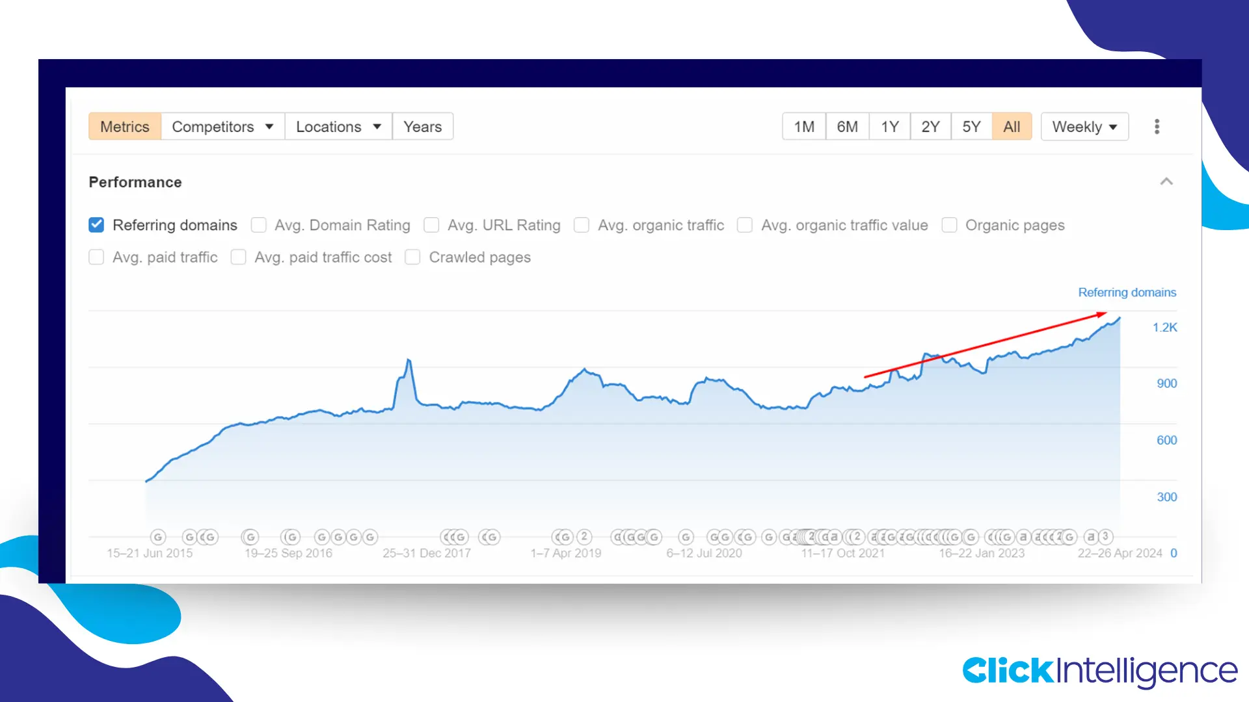This screenshot has height=702, width=1249.
Task: Check the Crawled pages checkbox
Action: pyautogui.click(x=412, y=257)
